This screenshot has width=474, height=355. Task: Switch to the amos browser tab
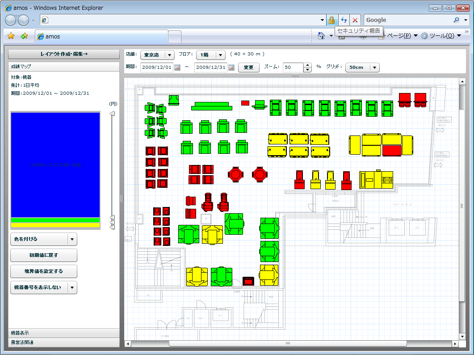101,37
